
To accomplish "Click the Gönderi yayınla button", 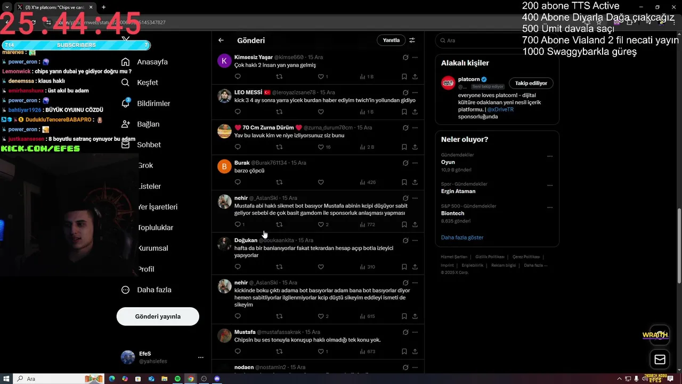I will (158, 317).
